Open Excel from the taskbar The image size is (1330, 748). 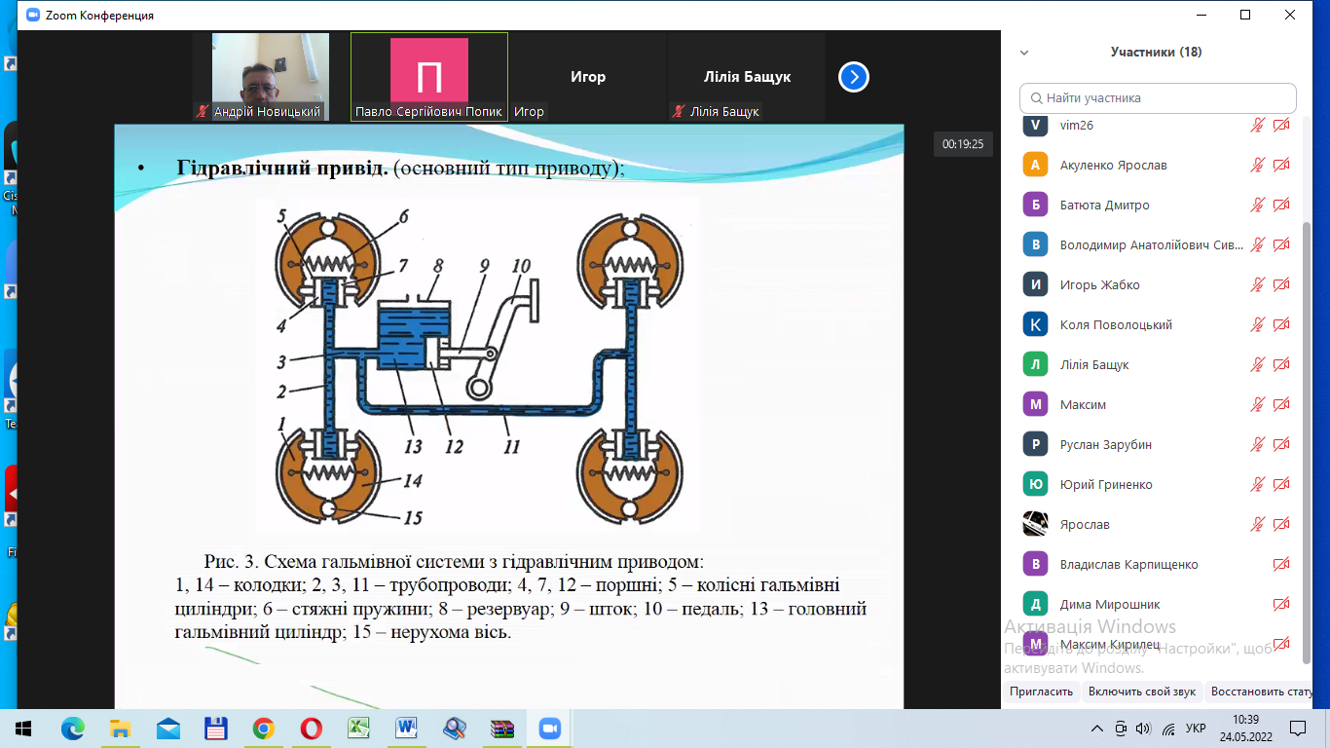click(359, 729)
